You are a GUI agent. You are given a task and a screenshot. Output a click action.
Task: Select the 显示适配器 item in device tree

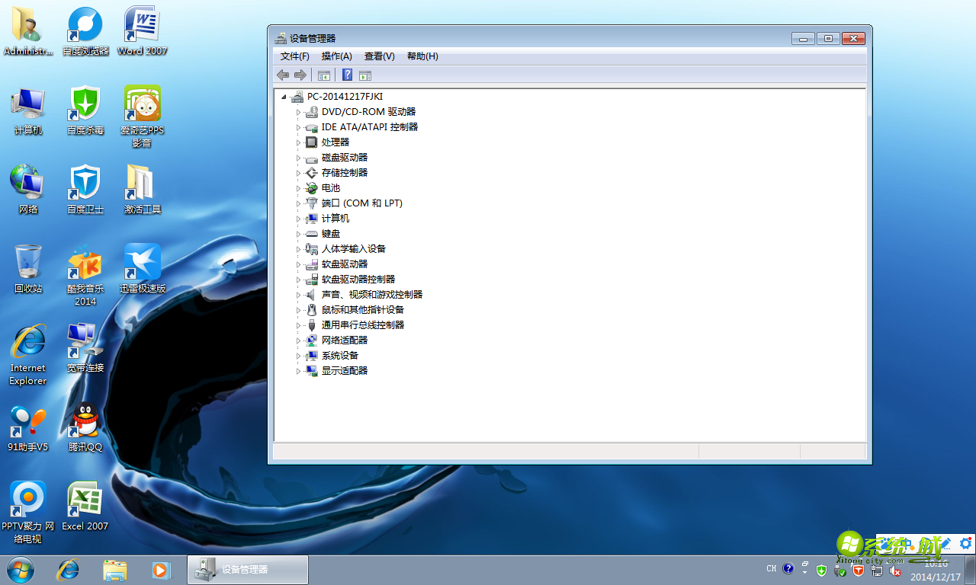[x=346, y=370]
